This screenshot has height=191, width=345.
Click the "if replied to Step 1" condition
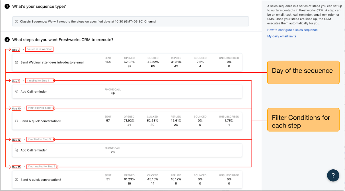click(x=38, y=81)
